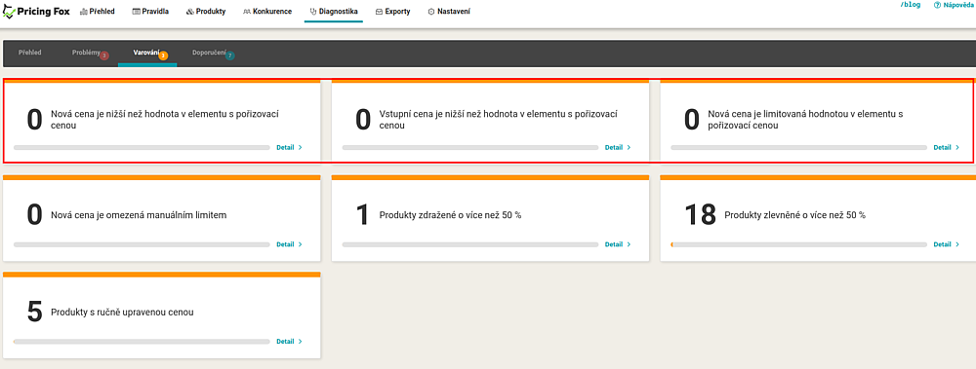The height and width of the screenshot is (369, 976).
Task: Open Detail for Nová cena je limitovaná card
Action: [947, 147]
